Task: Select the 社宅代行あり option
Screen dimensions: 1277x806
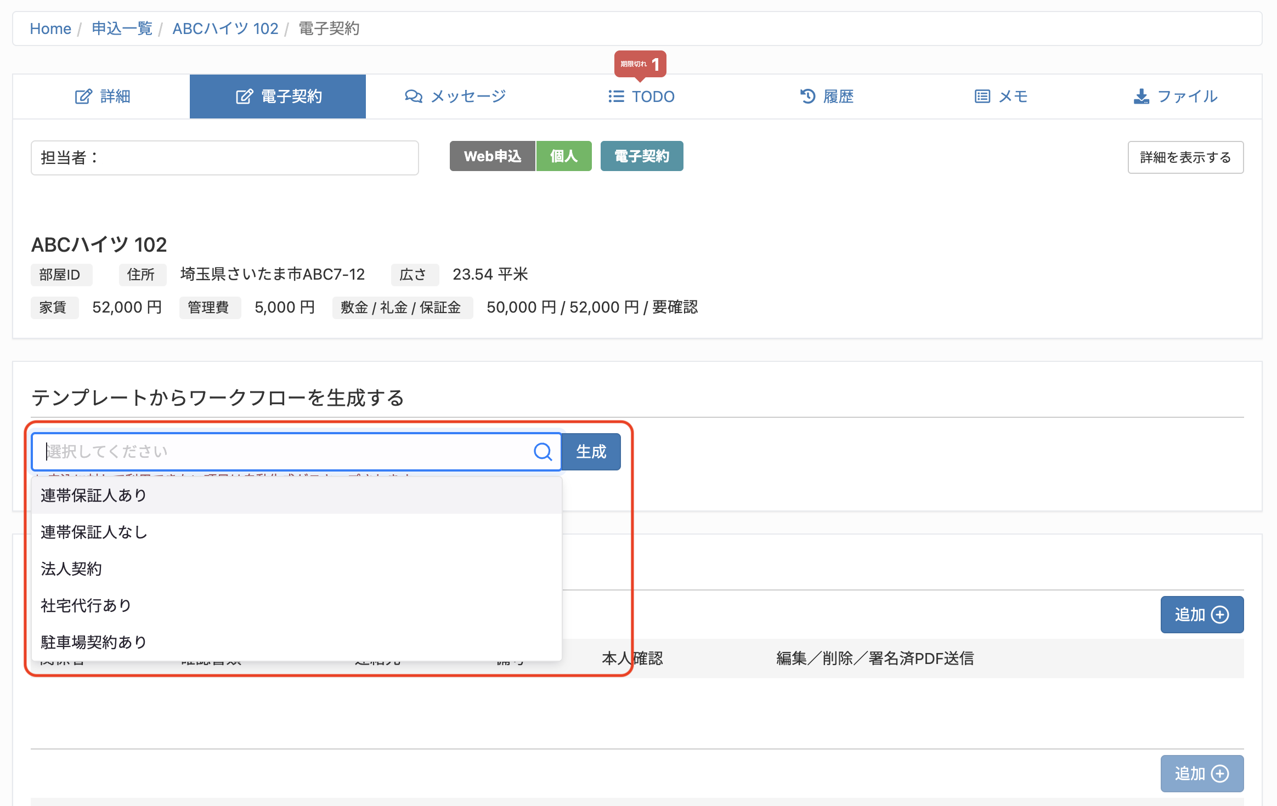Action: tap(297, 605)
